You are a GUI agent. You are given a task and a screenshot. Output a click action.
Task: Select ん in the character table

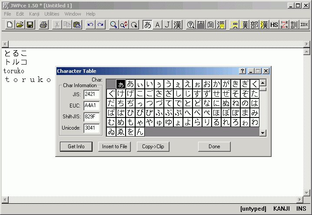[x=140, y=132]
